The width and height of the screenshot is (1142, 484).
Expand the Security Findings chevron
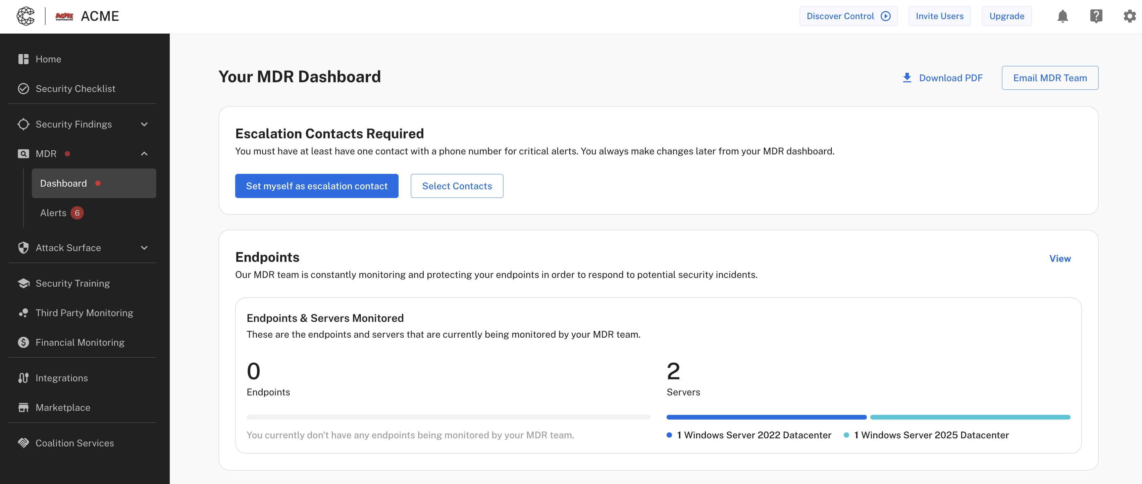144,124
